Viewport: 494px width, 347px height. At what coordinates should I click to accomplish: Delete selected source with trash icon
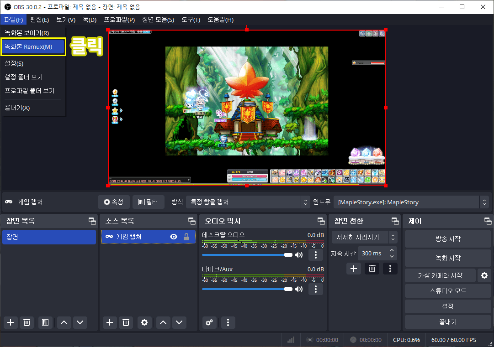pyautogui.click(x=126, y=322)
